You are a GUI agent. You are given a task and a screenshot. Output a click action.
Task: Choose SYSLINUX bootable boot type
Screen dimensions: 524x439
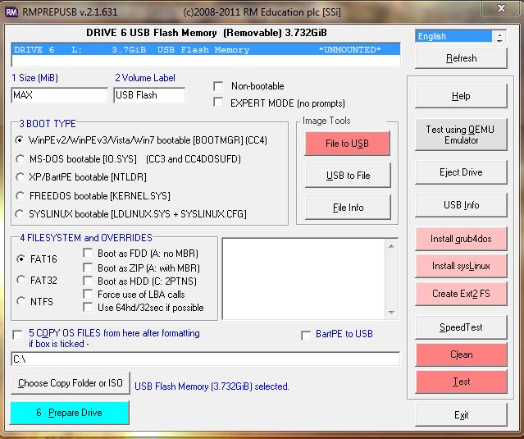point(20,214)
